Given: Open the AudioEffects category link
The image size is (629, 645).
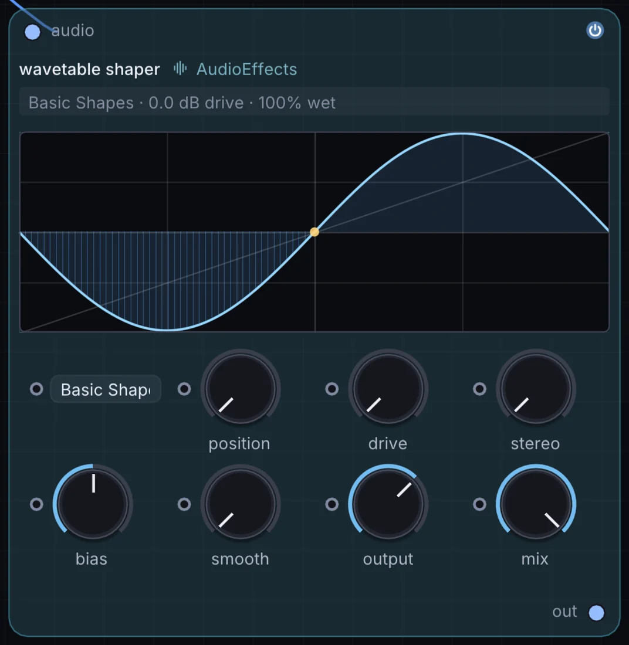Looking at the screenshot, I should [246, 69].
